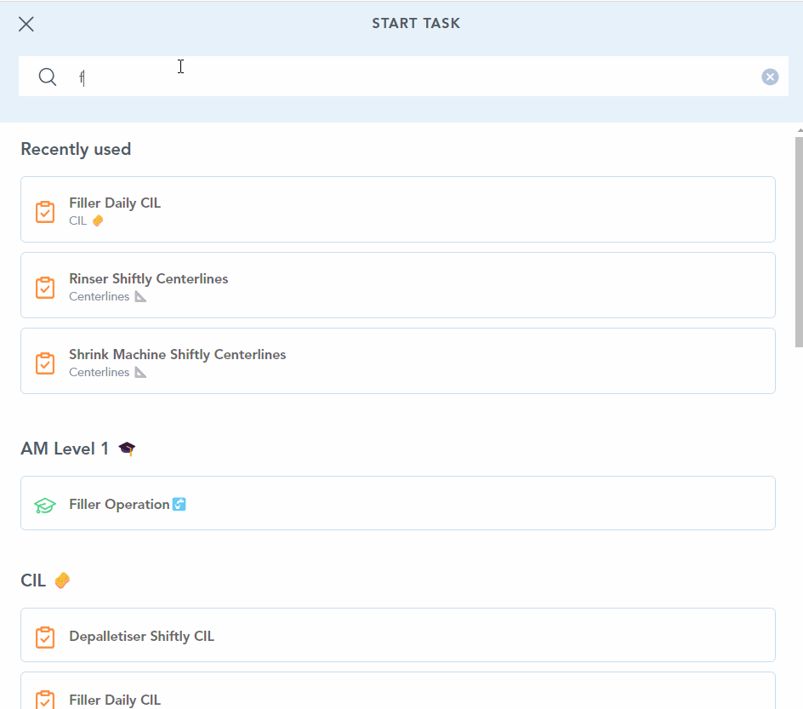
Task: Click clipboard icon for Shrink Machine Centerlines
Action: [45, 363]
